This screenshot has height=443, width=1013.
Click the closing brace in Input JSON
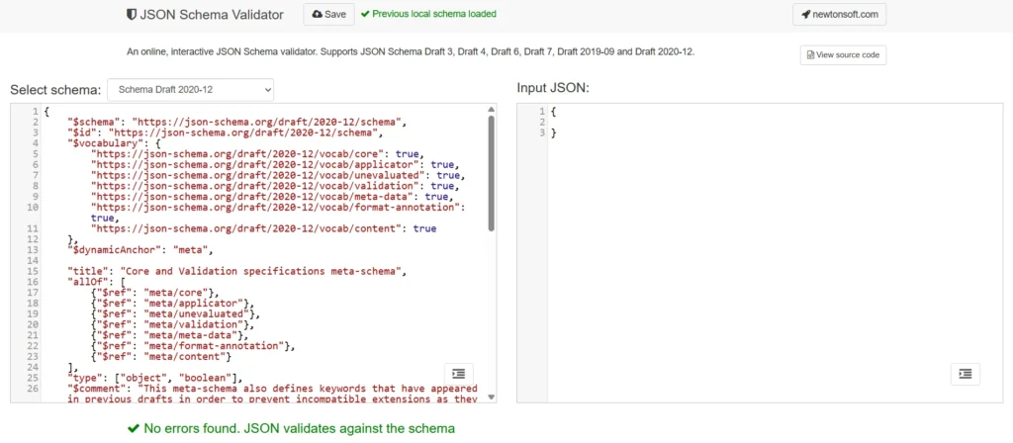click(554, 133)
